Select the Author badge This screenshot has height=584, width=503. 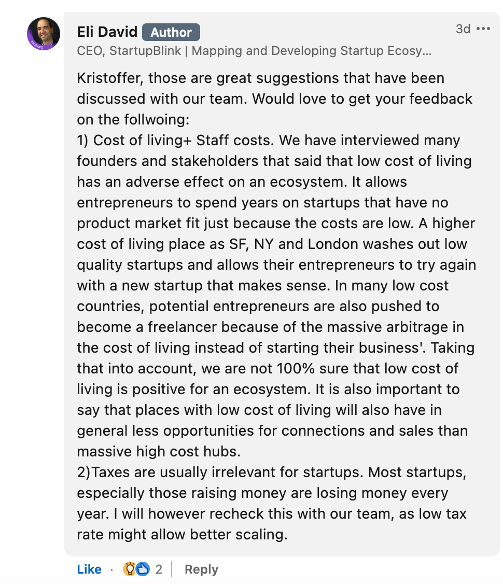pos(171,32)
